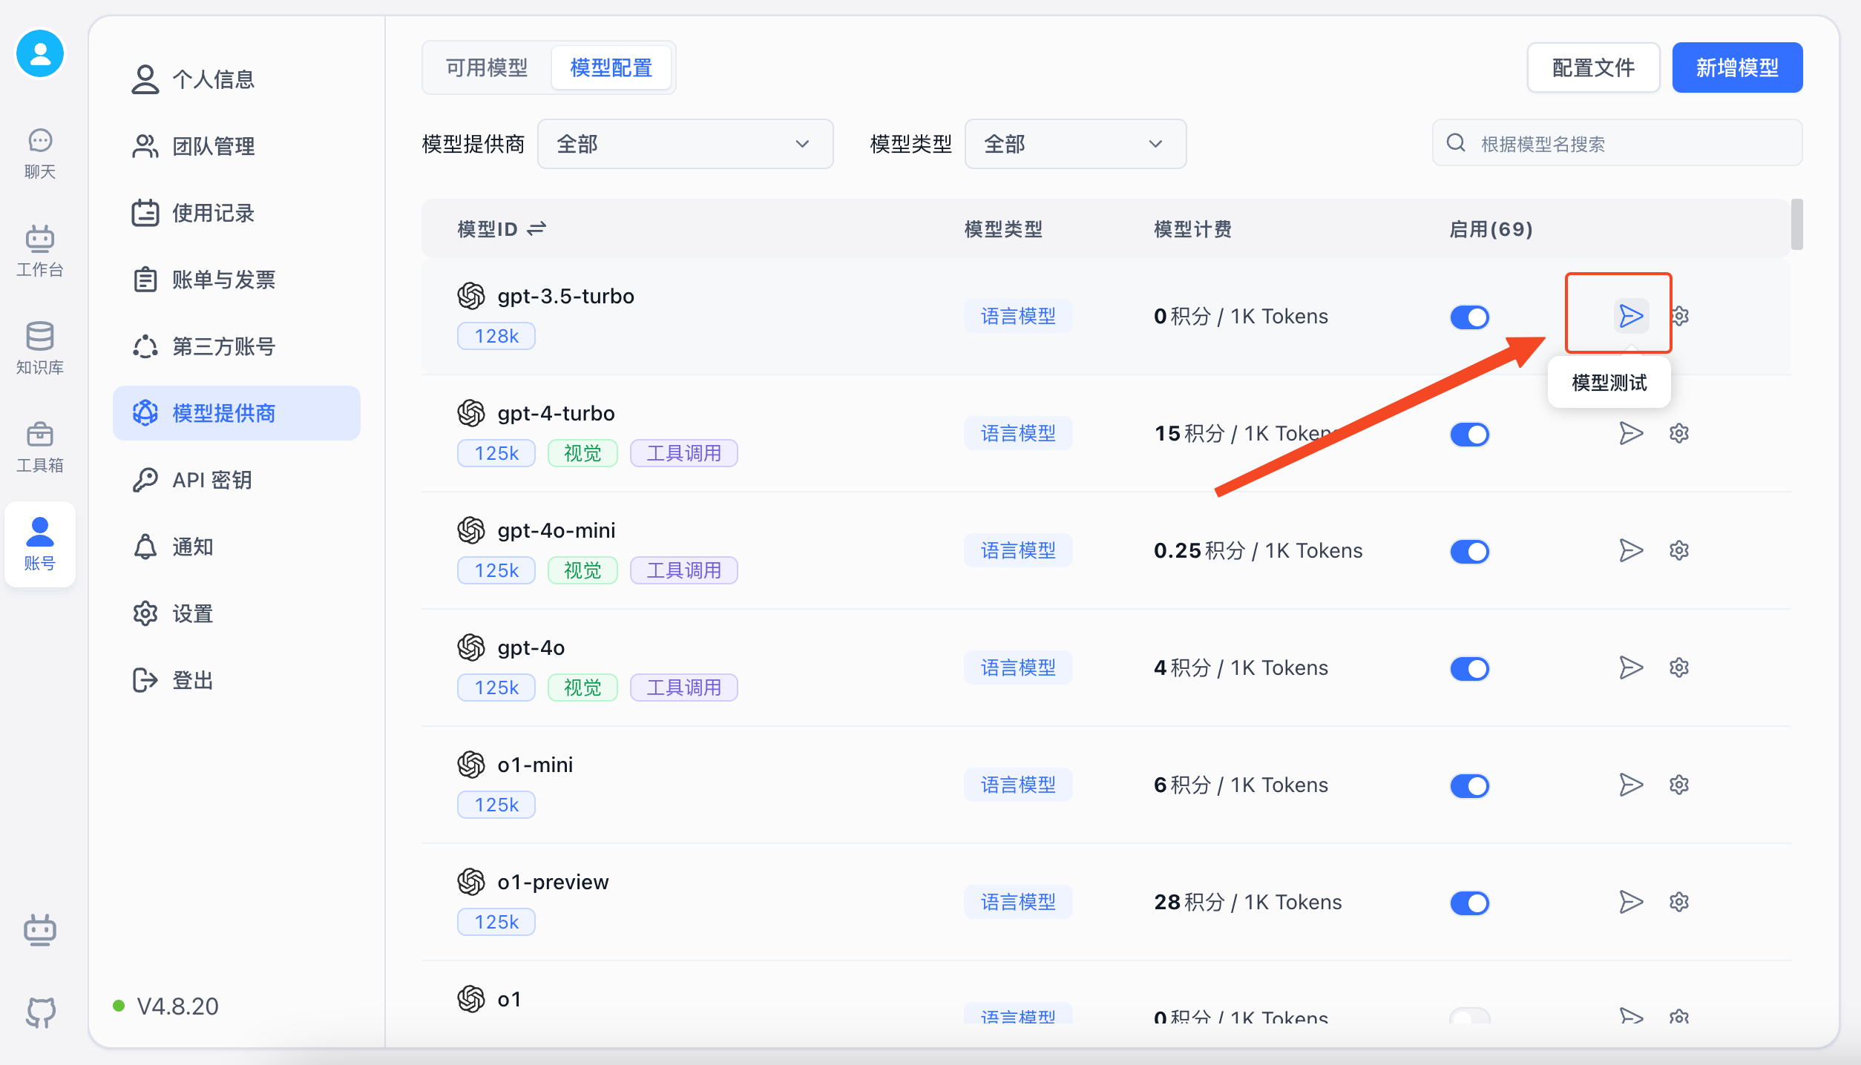Click sort icon next to 模型ID header
The height and width of the screenshot is (1065, 1861).
pyautogui.click(x=536, y=229)
